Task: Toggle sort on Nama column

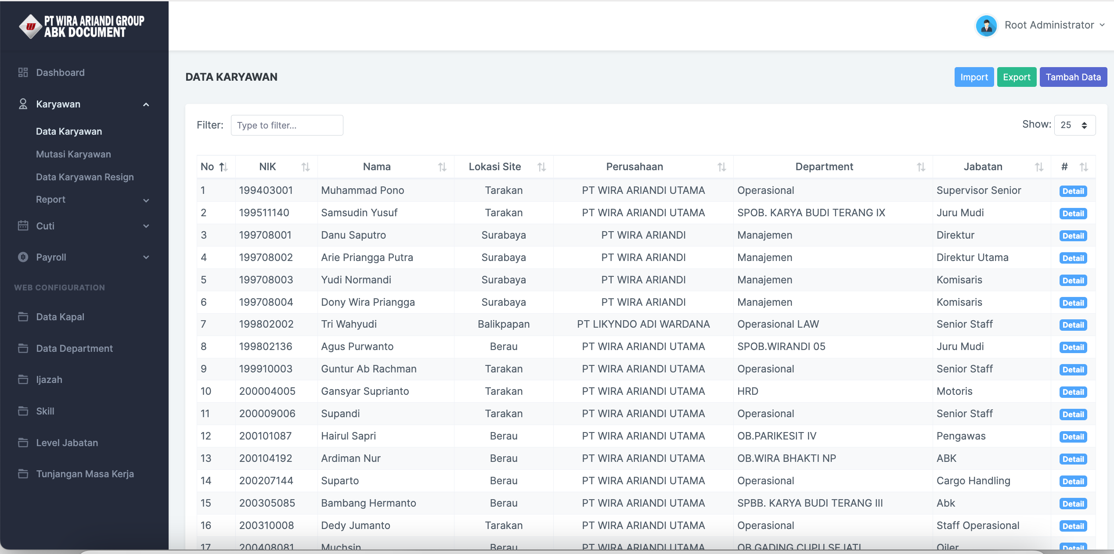Action: click(442, 167)
